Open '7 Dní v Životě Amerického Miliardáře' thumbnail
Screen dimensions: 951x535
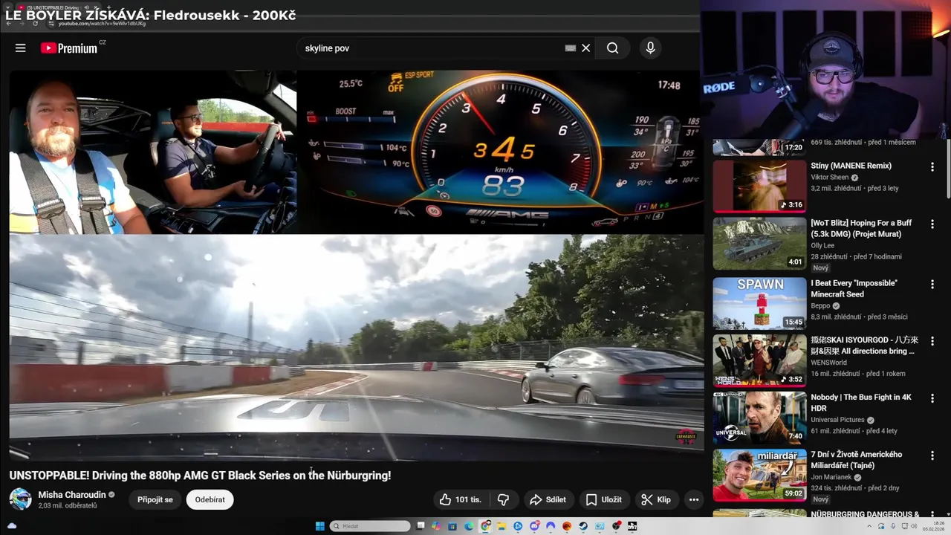(x=759, y=475)
